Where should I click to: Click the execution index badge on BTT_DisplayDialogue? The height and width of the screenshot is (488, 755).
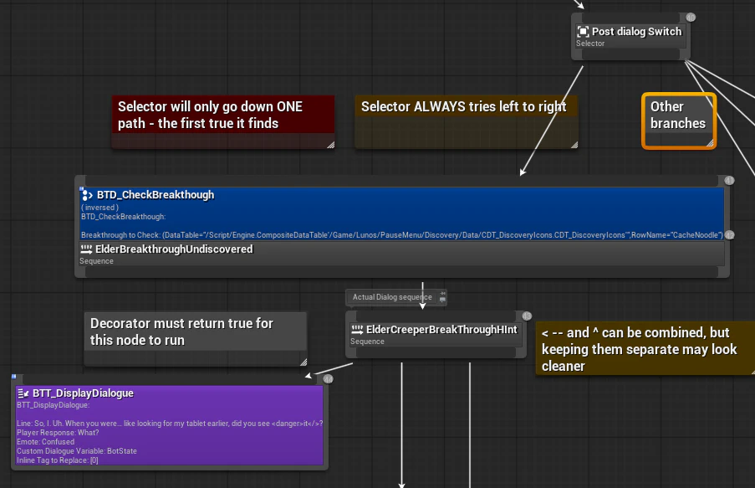click(328, 379)
